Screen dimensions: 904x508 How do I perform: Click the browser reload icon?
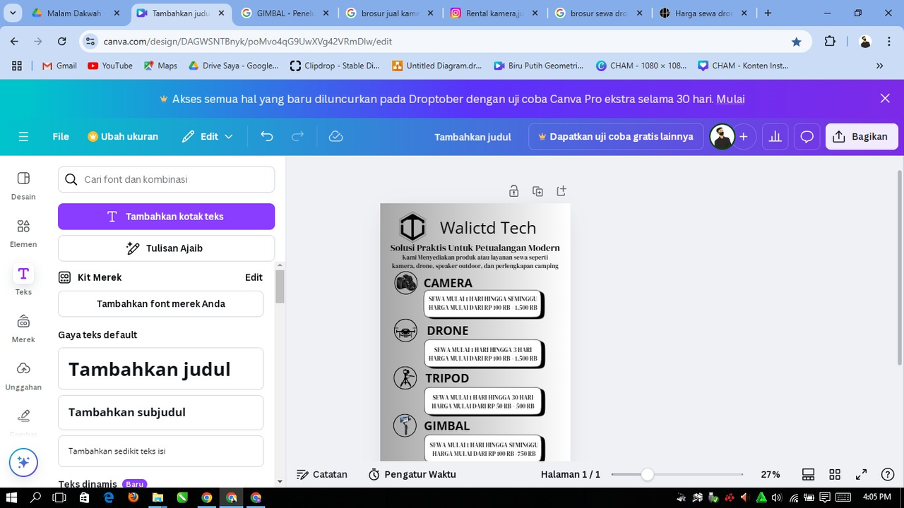62,42
